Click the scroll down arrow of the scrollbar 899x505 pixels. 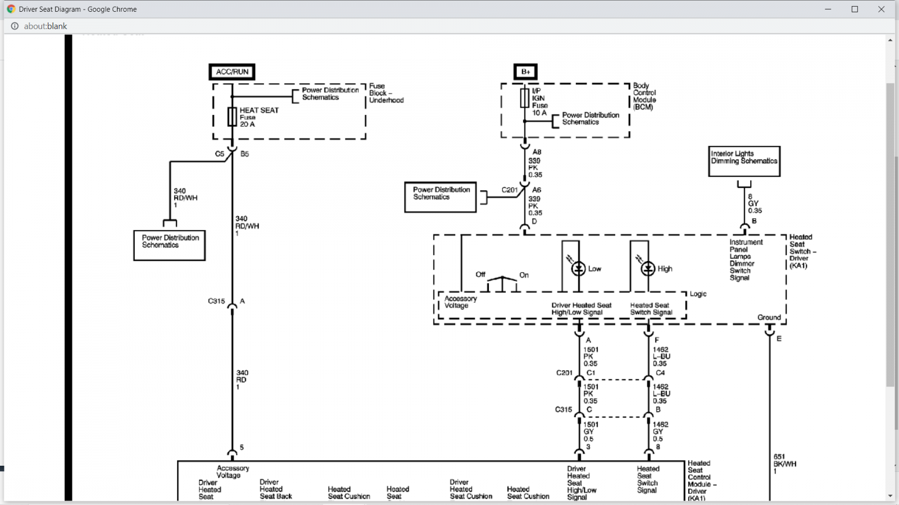(890, 496)
